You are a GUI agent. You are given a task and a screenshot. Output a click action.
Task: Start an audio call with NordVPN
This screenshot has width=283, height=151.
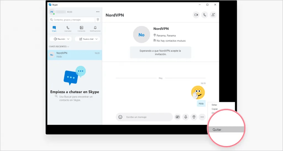(x=205, y=15)
